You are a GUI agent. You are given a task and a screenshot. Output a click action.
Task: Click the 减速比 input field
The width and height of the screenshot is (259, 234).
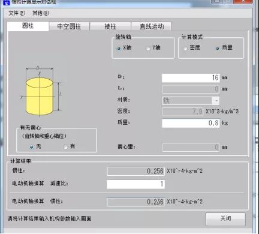pyautogui.click(x=136, y=184)
